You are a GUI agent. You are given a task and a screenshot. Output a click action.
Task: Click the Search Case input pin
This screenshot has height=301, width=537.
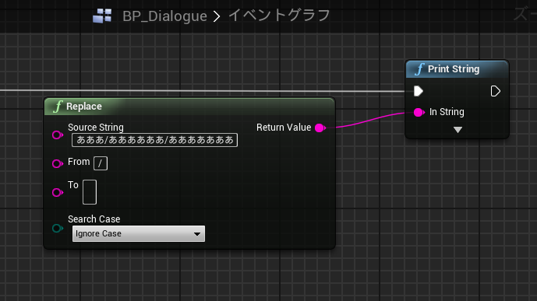coord(58,228)
